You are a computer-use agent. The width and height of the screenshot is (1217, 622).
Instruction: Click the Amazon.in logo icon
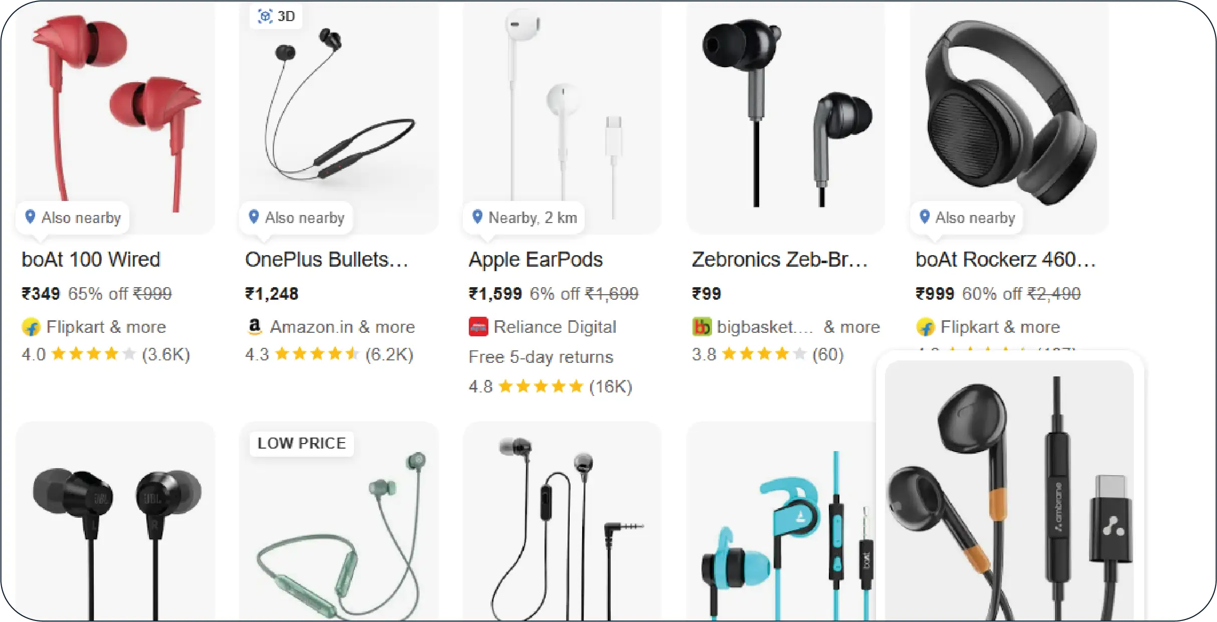point(255,326)
